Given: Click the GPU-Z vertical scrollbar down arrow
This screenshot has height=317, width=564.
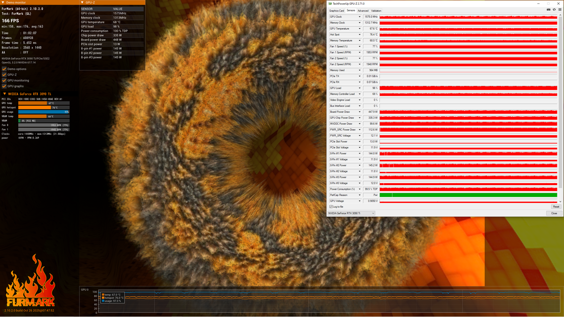Looking at the screenshot, I should click(x=560, y=201).
